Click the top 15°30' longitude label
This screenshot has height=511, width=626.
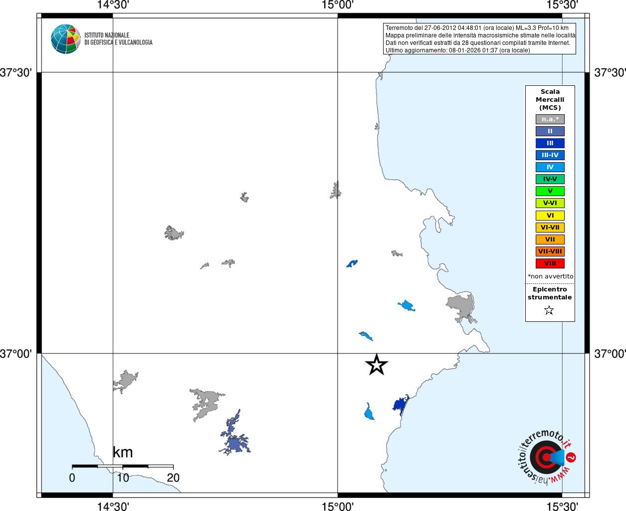[x=562, y=5]
